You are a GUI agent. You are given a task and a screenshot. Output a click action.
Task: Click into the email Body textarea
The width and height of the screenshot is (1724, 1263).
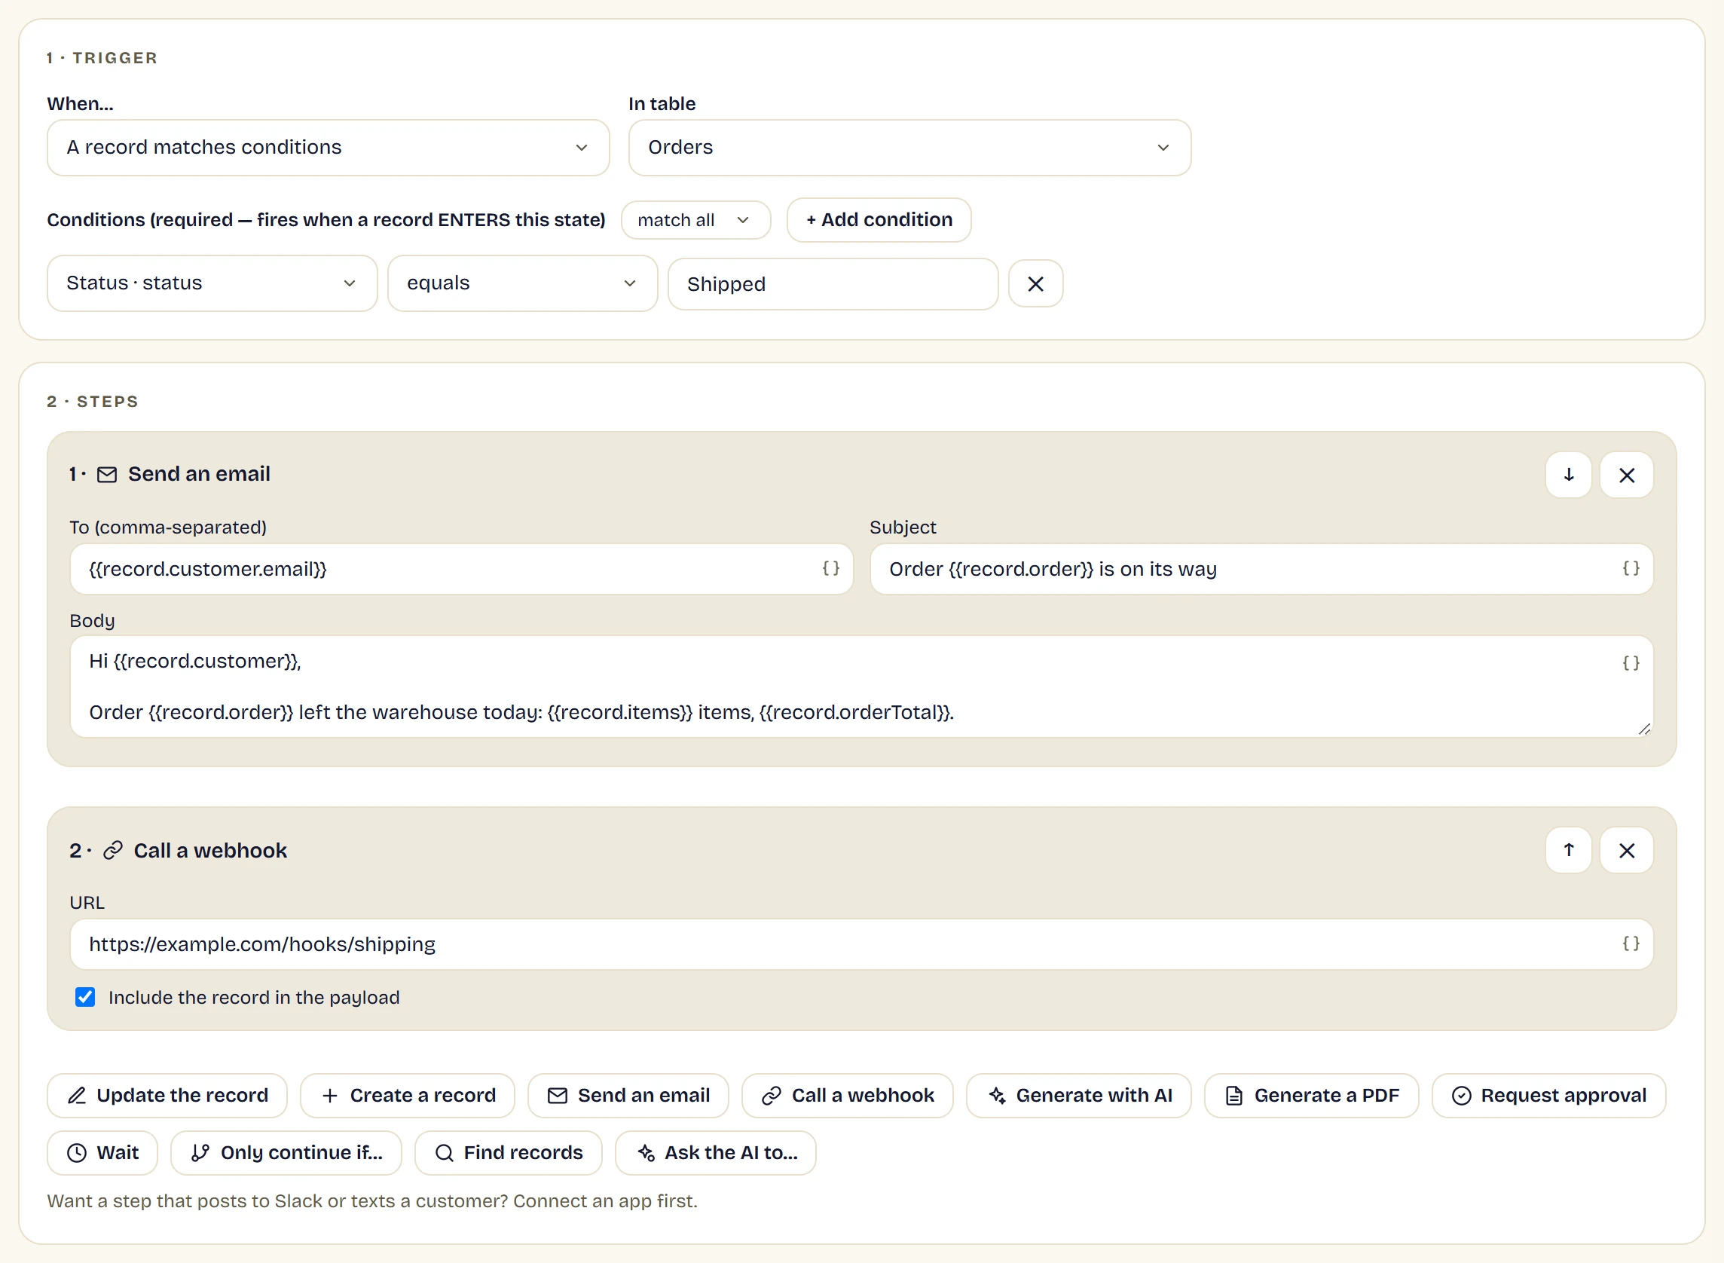pyautogui.click(x=861, y=687)
